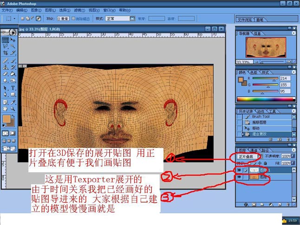Select the Rectangular Marquee tool
The image size is (300, 225).
(x=6, y=40)
